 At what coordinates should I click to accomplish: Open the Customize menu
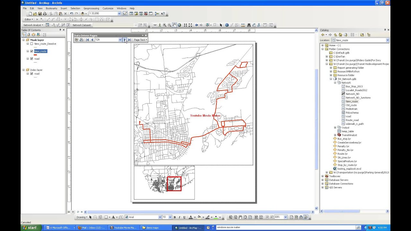108,8
